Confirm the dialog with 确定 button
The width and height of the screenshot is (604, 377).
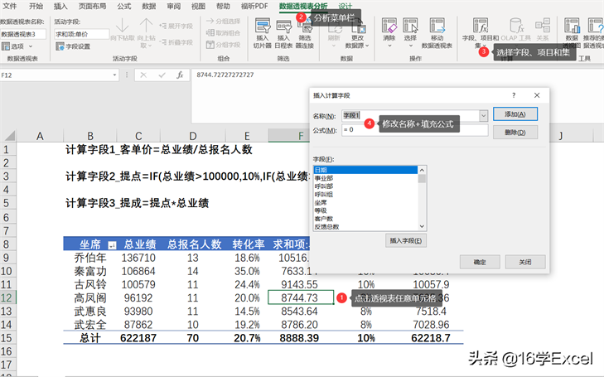[480, 262]
